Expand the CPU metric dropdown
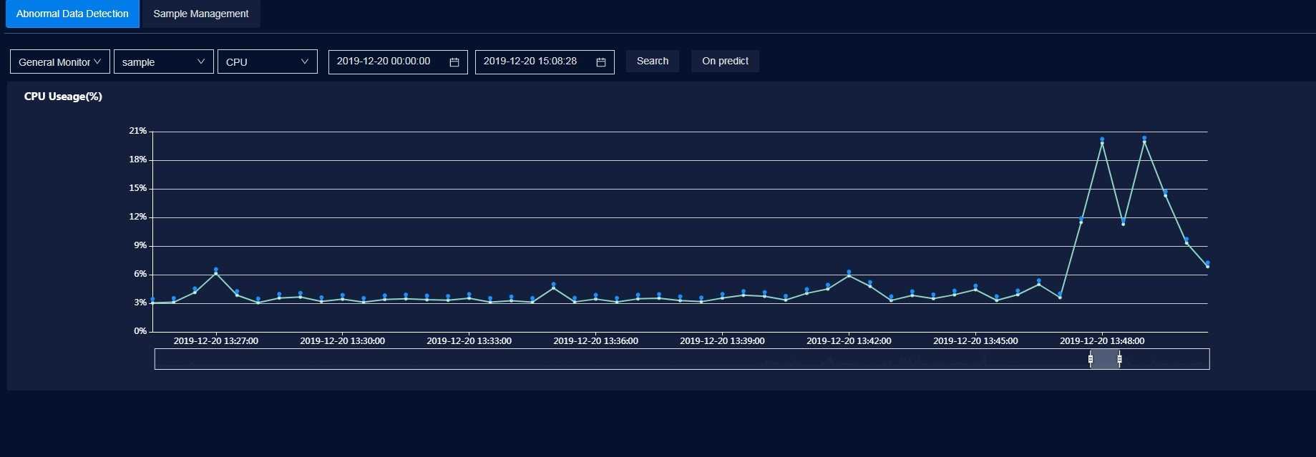1316x457 pixels. 267,62
